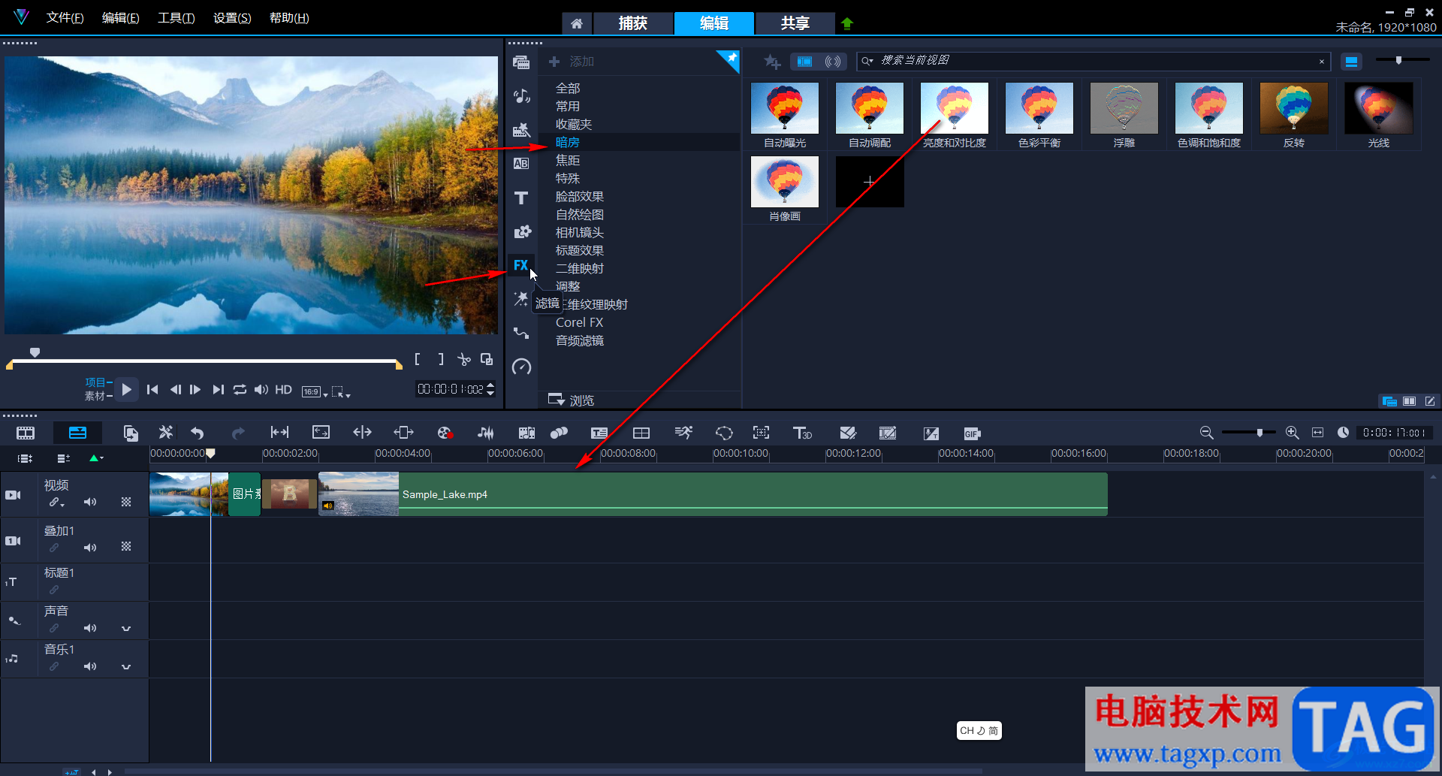Open the 3D title editor icon
This screenshot has height=776, width=1442.
click(x=802, y=433)
